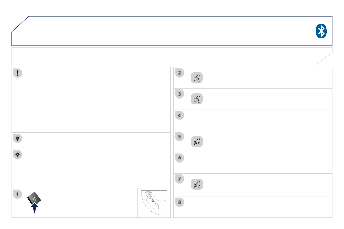The width and height of the screenshot is (344, 229).
Task: Click the voice icon in step 2
Action: 197,78
